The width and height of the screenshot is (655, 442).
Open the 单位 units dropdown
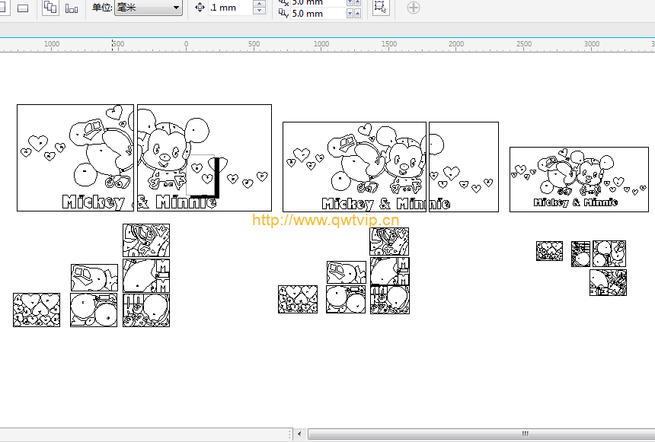(x=149, y=7)
